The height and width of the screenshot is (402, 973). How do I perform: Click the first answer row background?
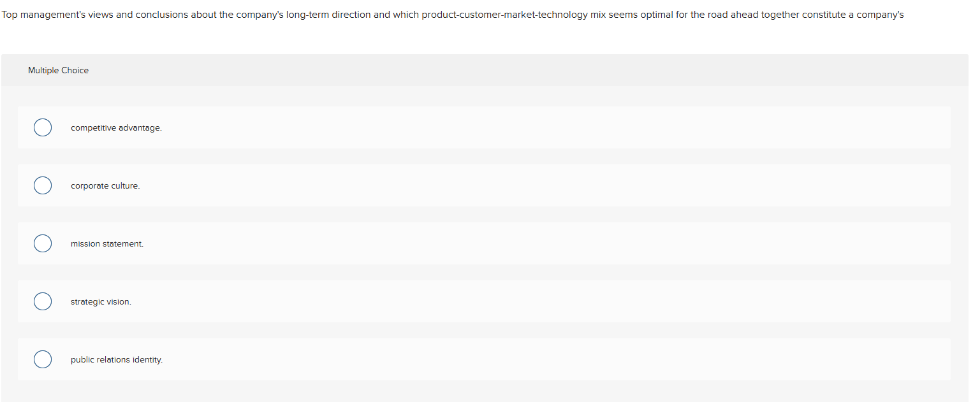tap(446, 127)
